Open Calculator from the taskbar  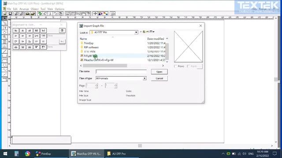click(x=17, y=154)
